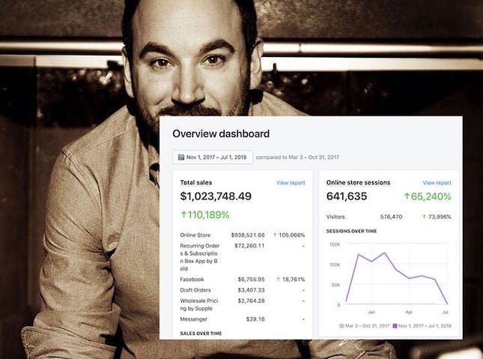Click the green up arrow beside 65,240%

click(x=407, y=196)
